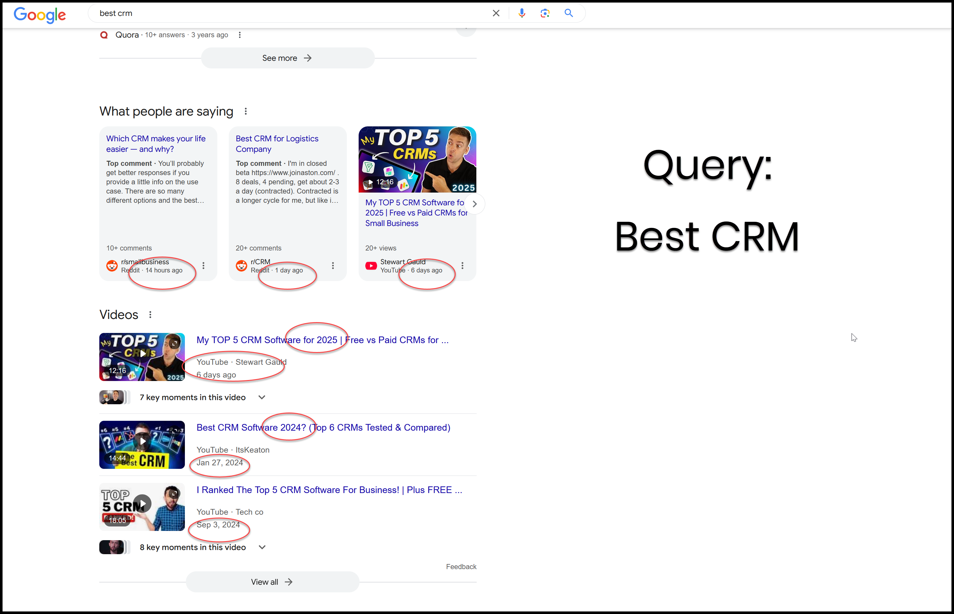The width and height of the screenshot is (954, 614).
Task: Open options menu next to Quora result
Action: click(240, 35)
